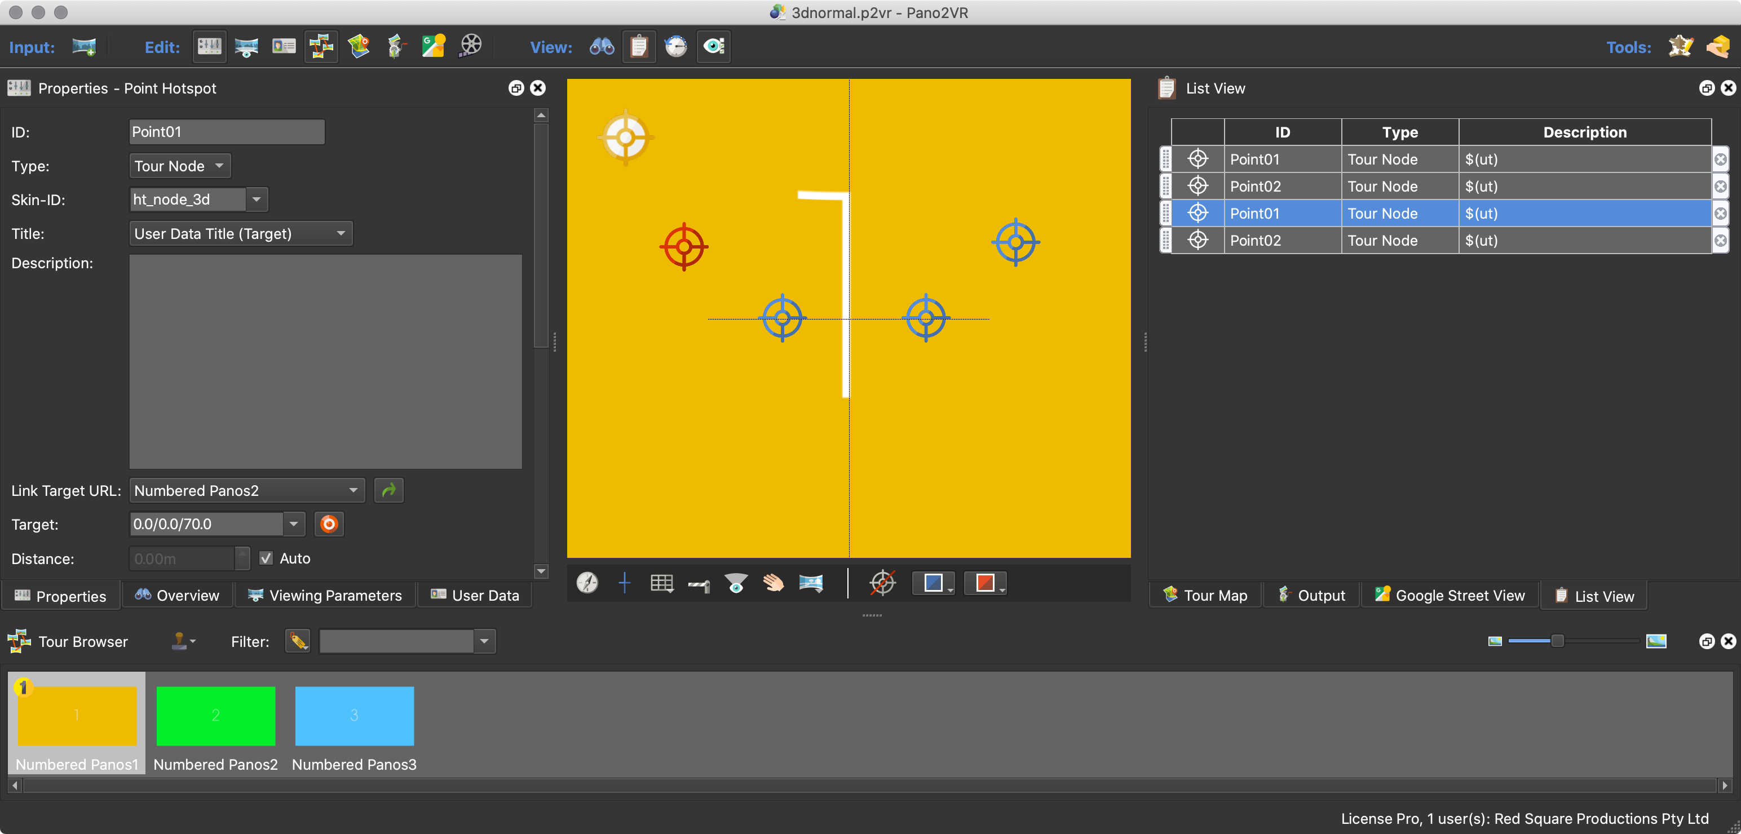Switch to the Properties tab

tap(61, 596)
